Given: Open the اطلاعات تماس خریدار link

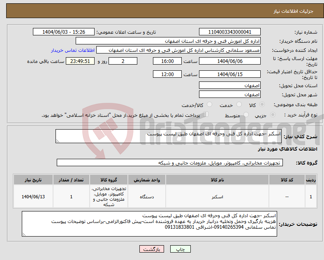Looking at the screenshot, I should point(73,50).
